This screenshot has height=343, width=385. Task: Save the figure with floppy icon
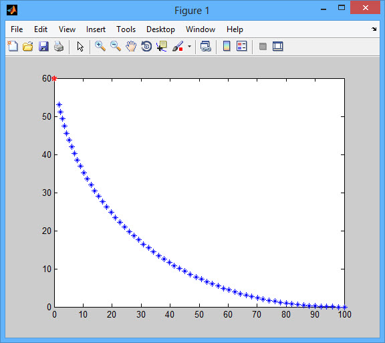43,46
